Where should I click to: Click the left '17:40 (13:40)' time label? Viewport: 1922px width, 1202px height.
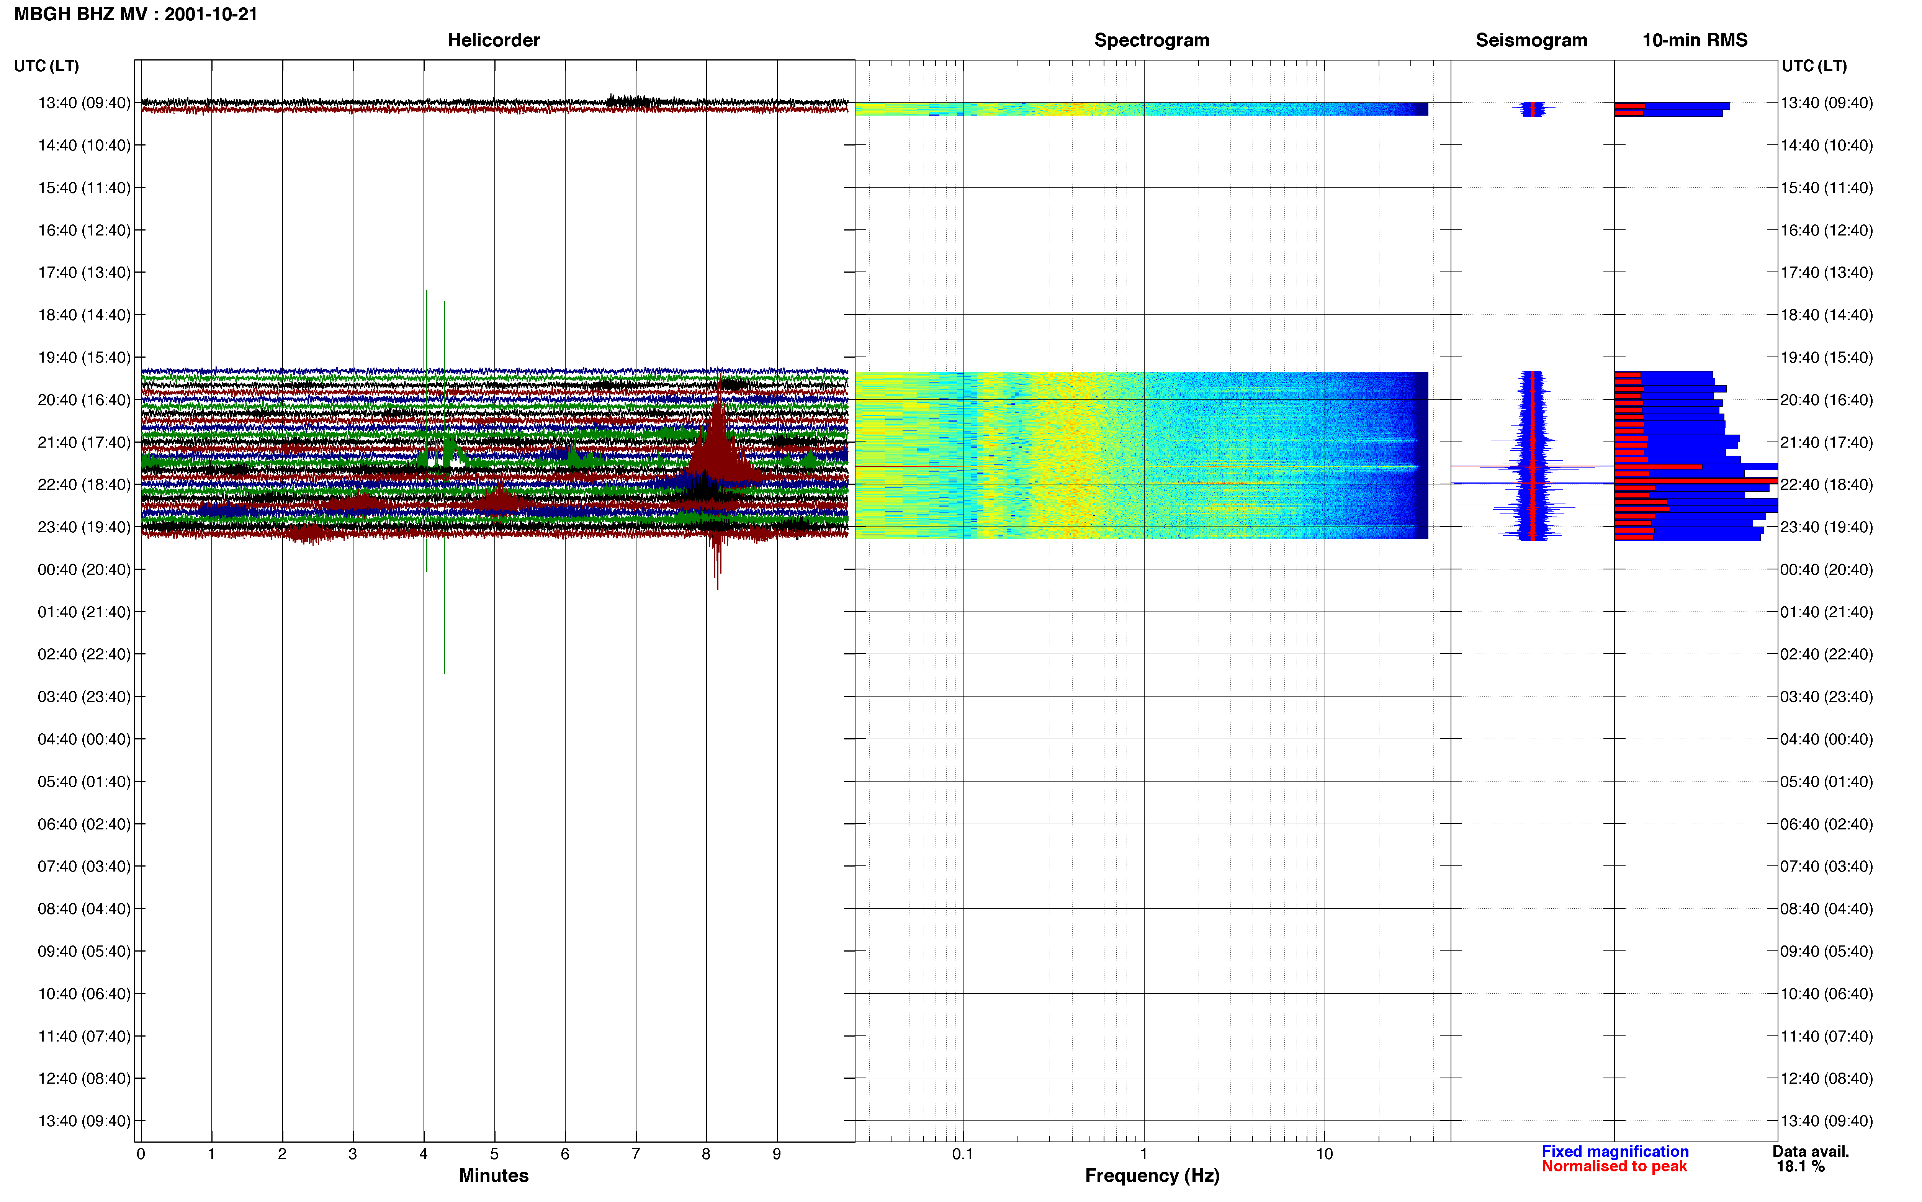(x=84, y=273)
